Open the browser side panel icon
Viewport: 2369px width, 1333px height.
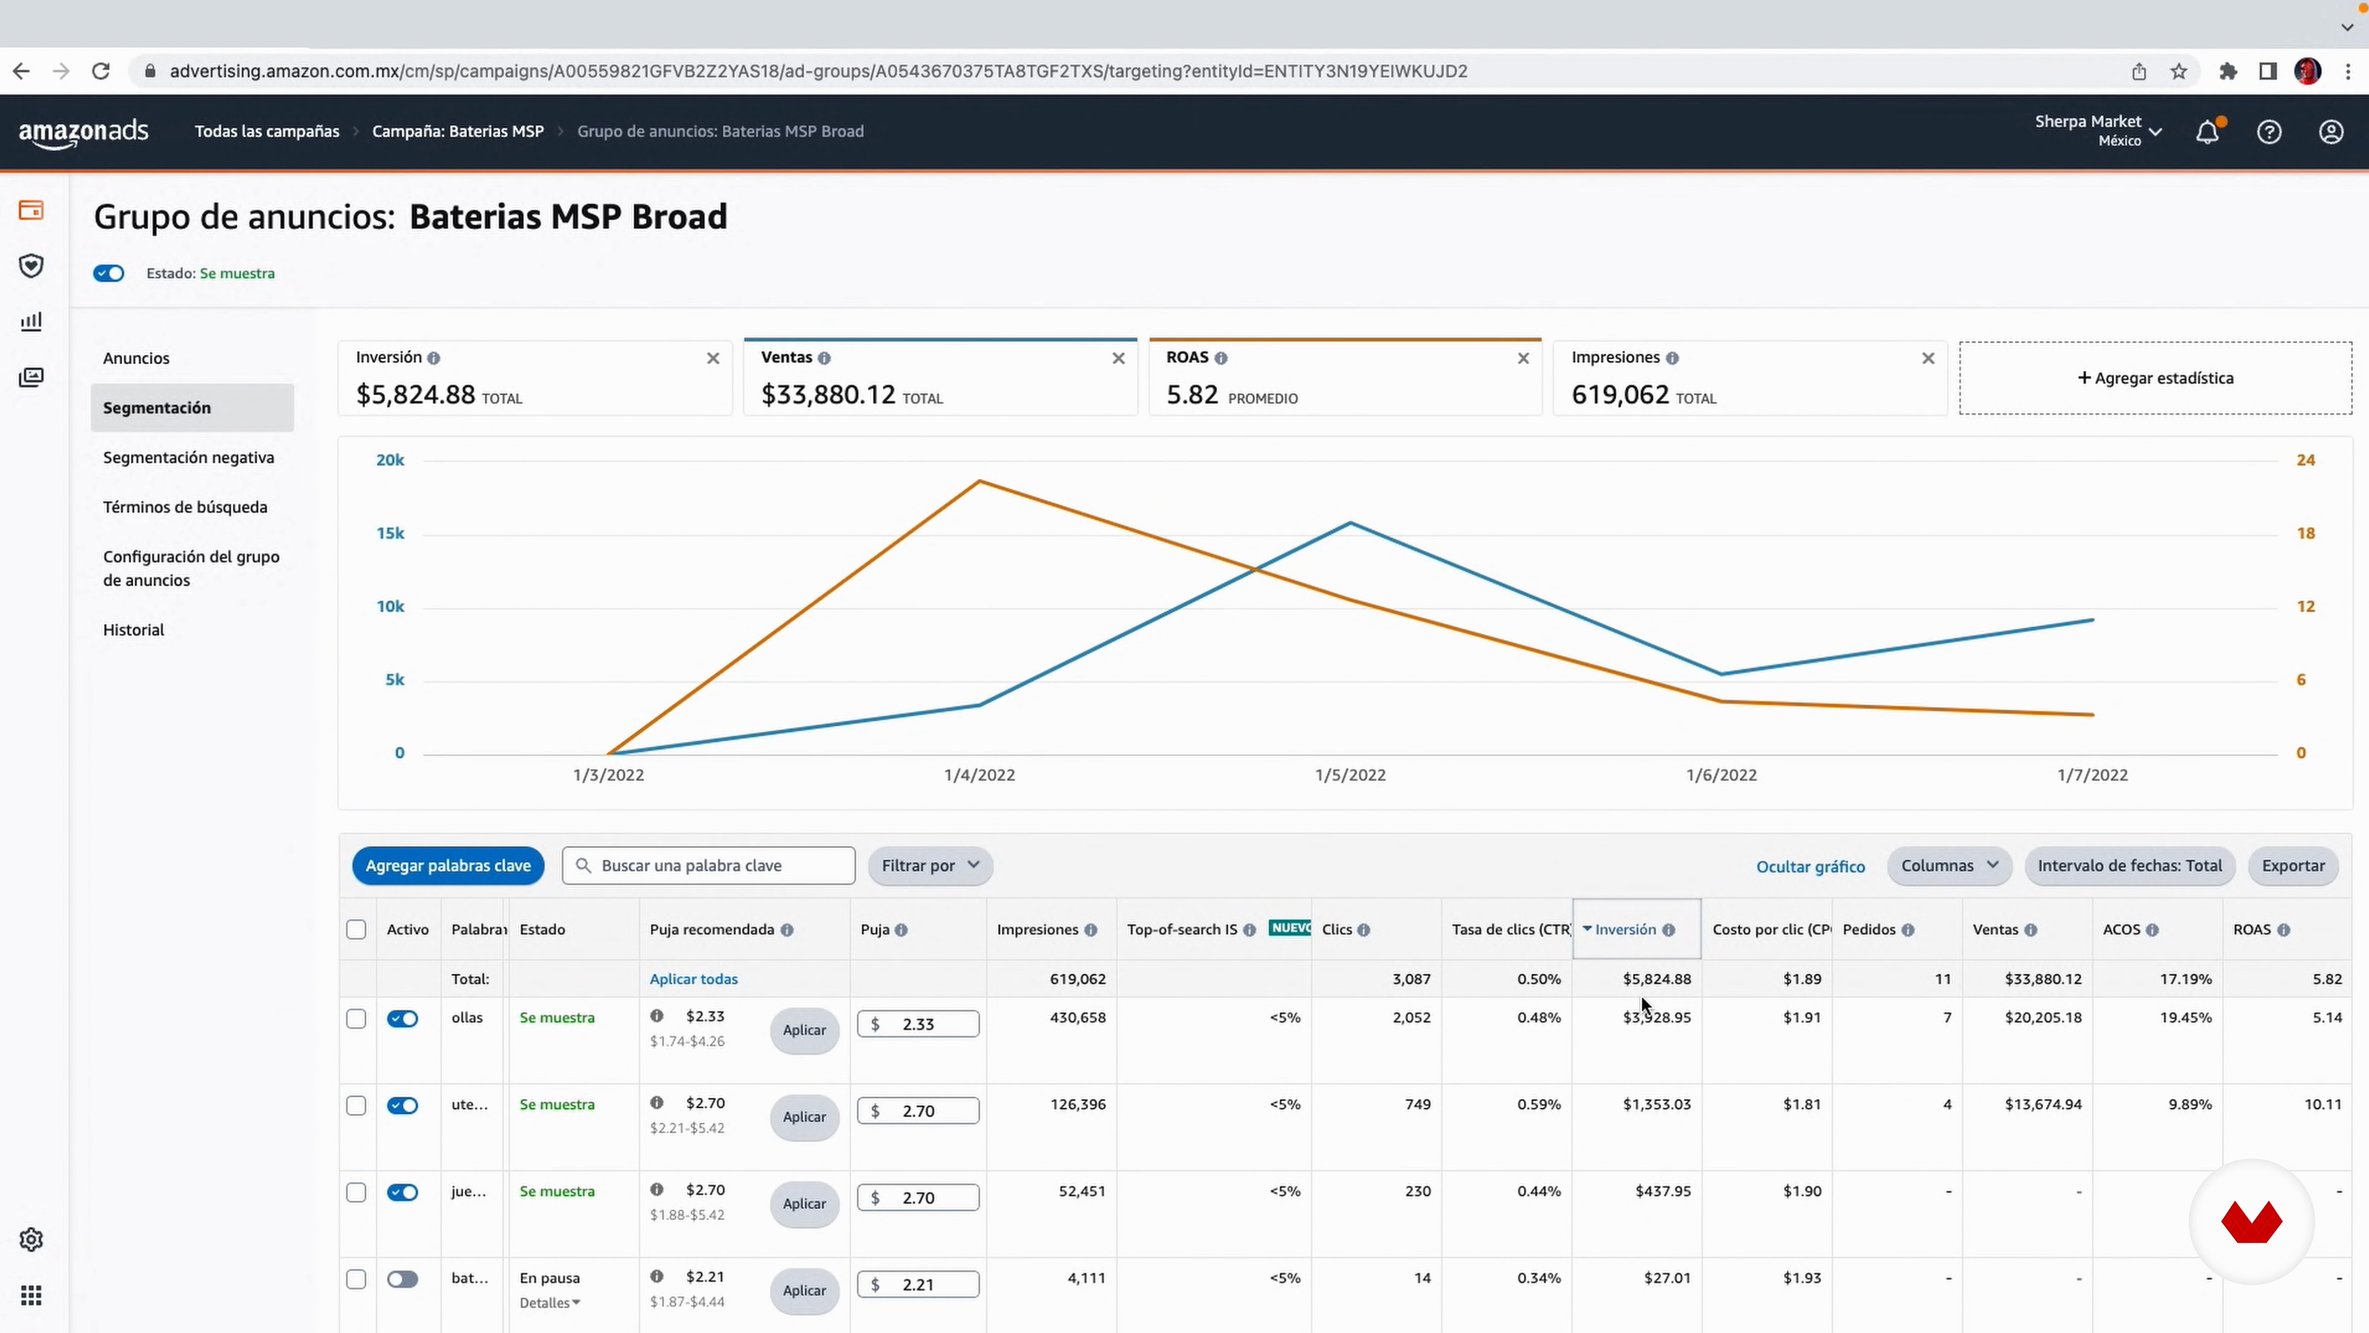2268,72
